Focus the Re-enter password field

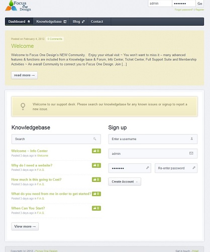(x=176, y=168)
